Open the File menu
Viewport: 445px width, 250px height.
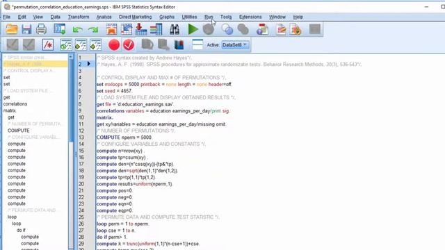[6, 17]
